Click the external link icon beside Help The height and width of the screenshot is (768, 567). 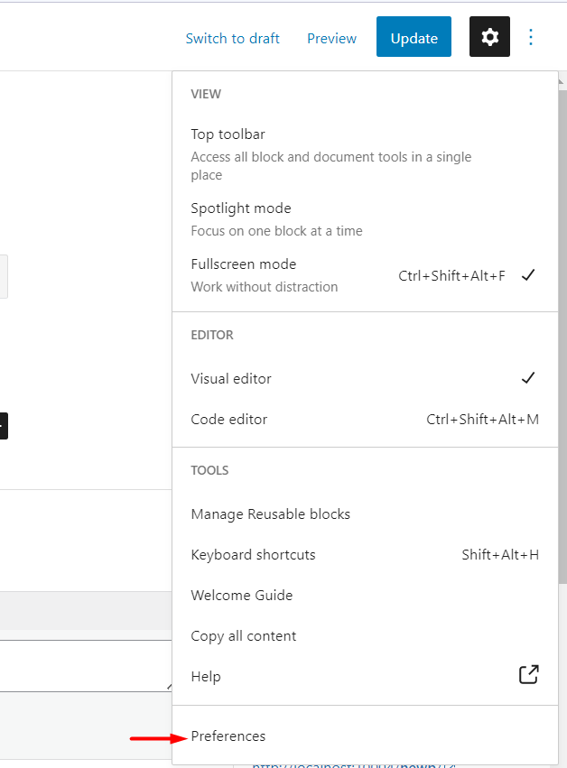(x=528, y=675)
